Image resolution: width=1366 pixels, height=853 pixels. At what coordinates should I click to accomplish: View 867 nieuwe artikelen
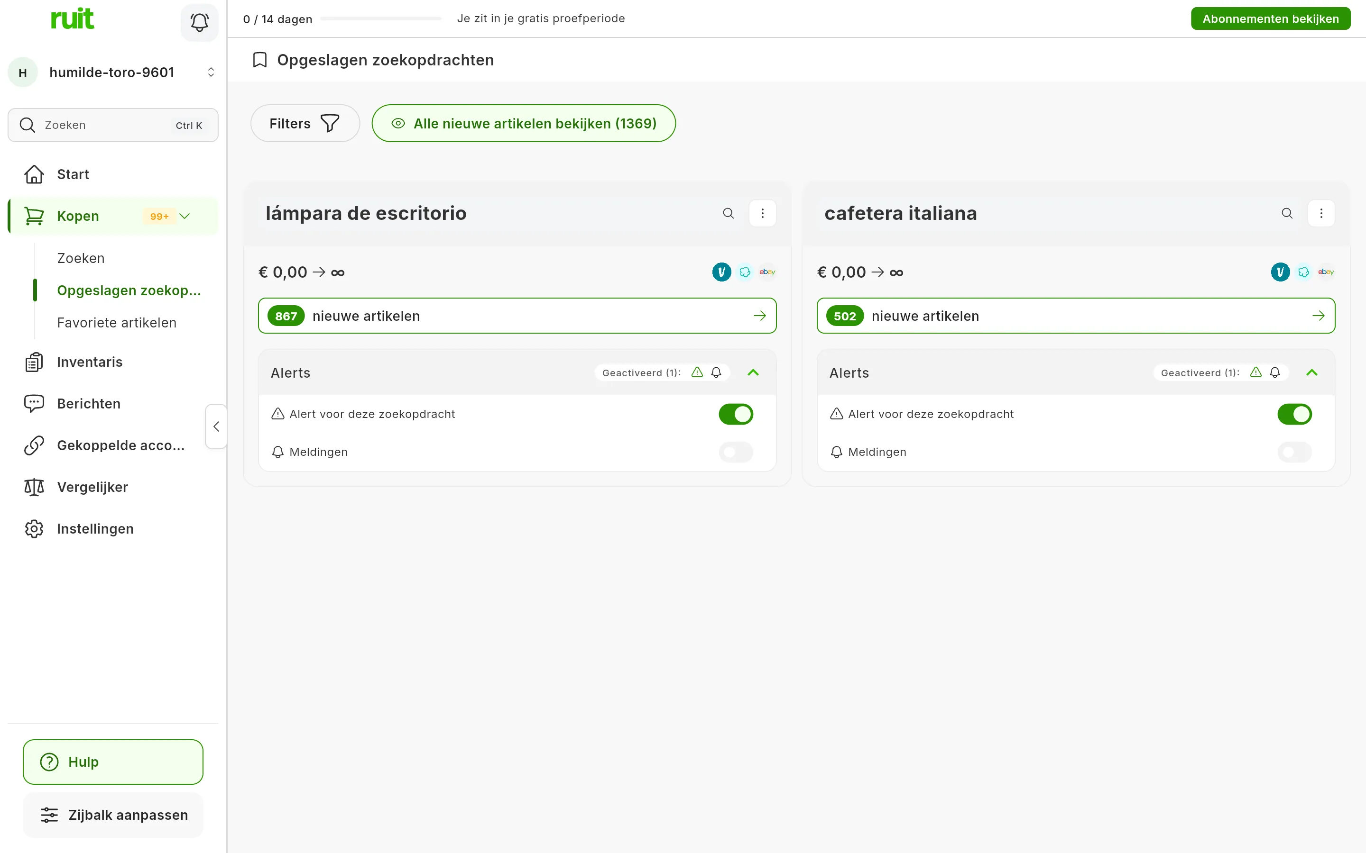(517, 316)
